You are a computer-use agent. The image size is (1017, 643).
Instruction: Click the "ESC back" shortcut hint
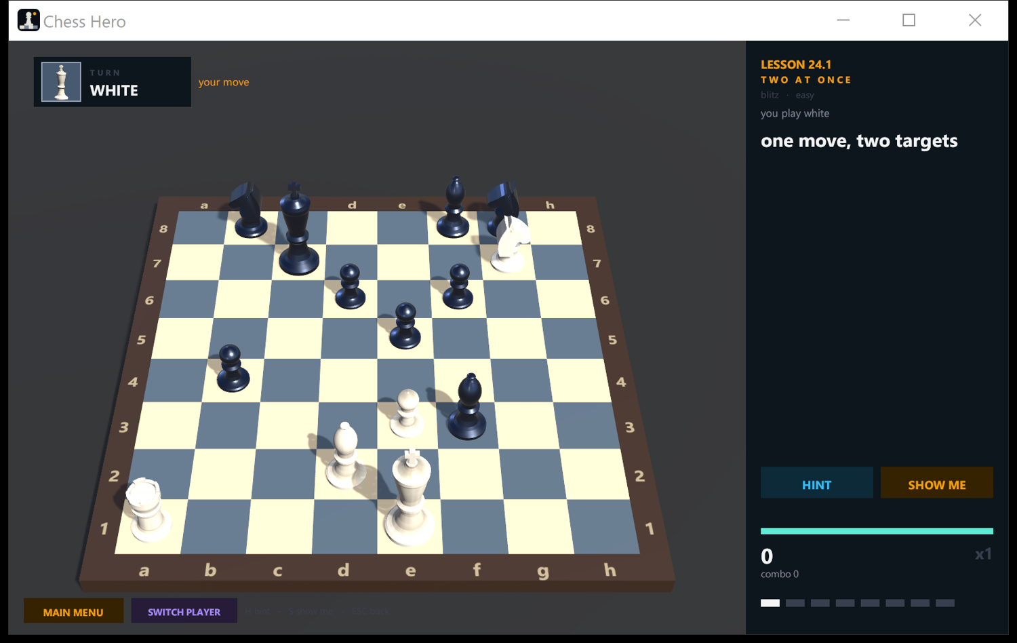(371, 611)
